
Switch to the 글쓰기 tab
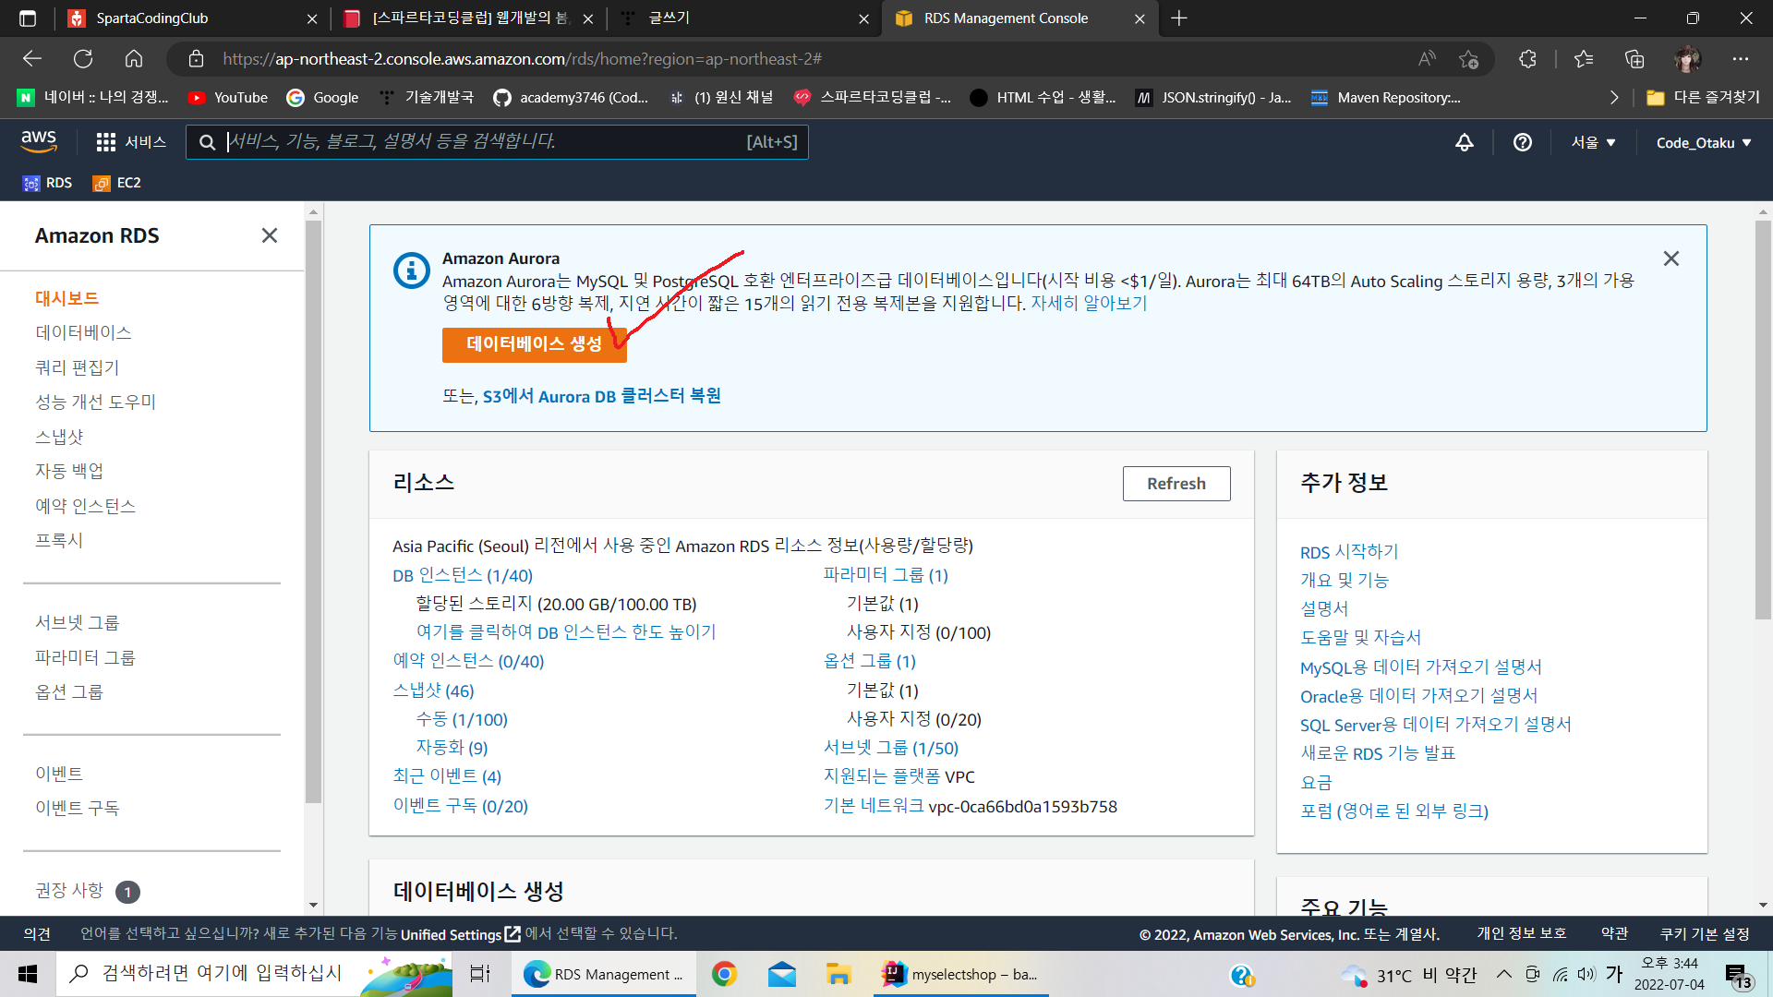click(x=743, y=18)
